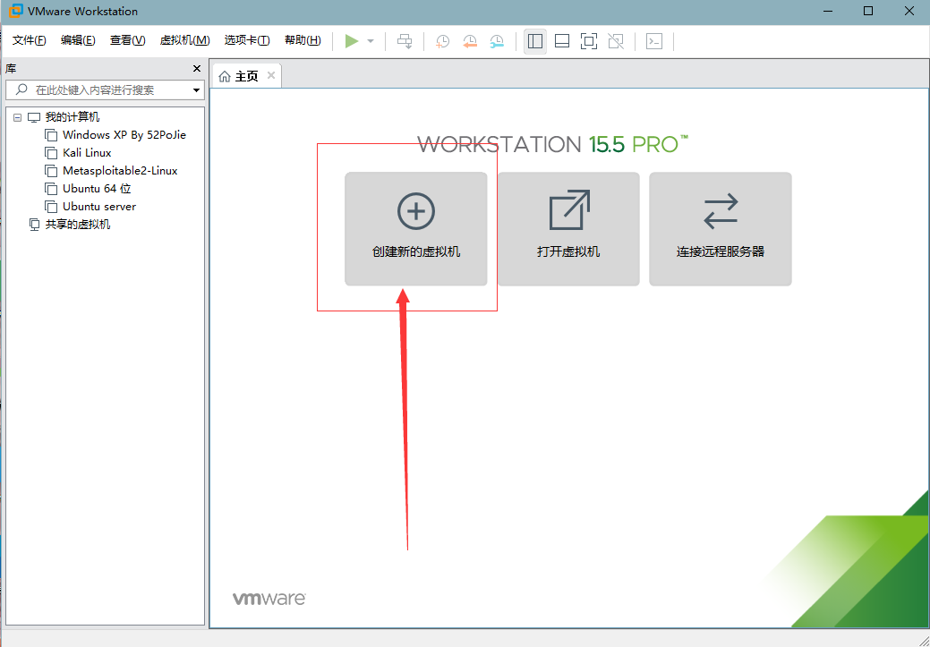The image size is (930, 647).
Task: Click 创建新的虚拟机 button
Action: pyautogui.click(x=416, y=229)
